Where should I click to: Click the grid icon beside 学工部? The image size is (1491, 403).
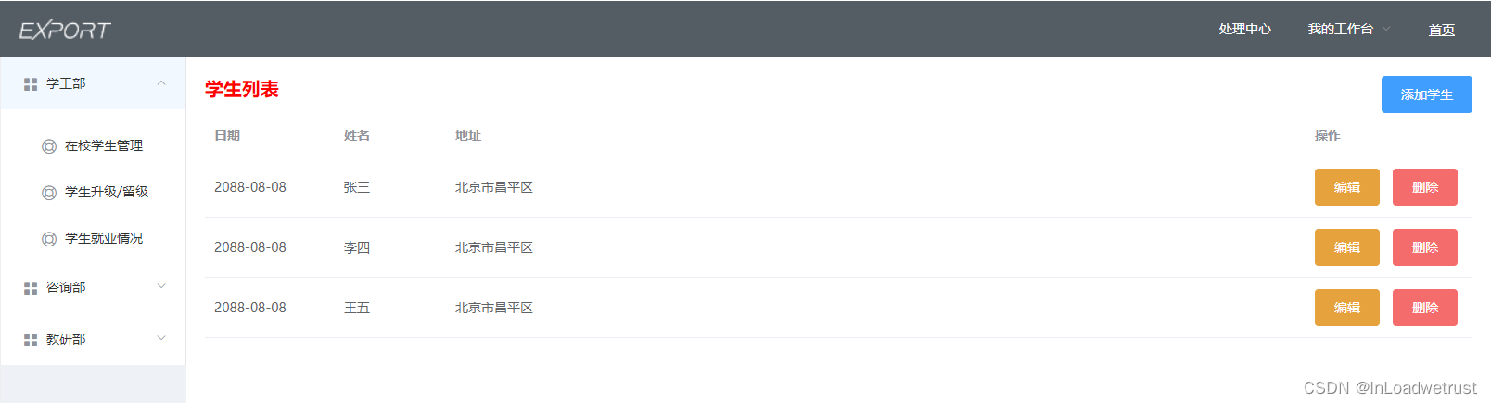(x=31, y=84)
